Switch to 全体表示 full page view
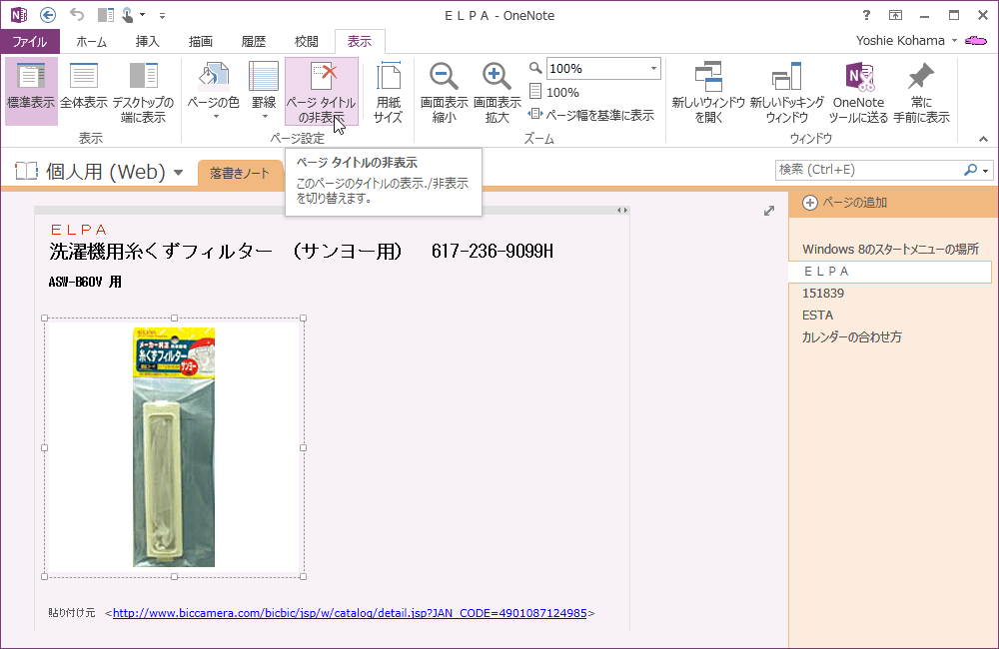The width and height of the screenshot is (999, 649). point(84,91)
